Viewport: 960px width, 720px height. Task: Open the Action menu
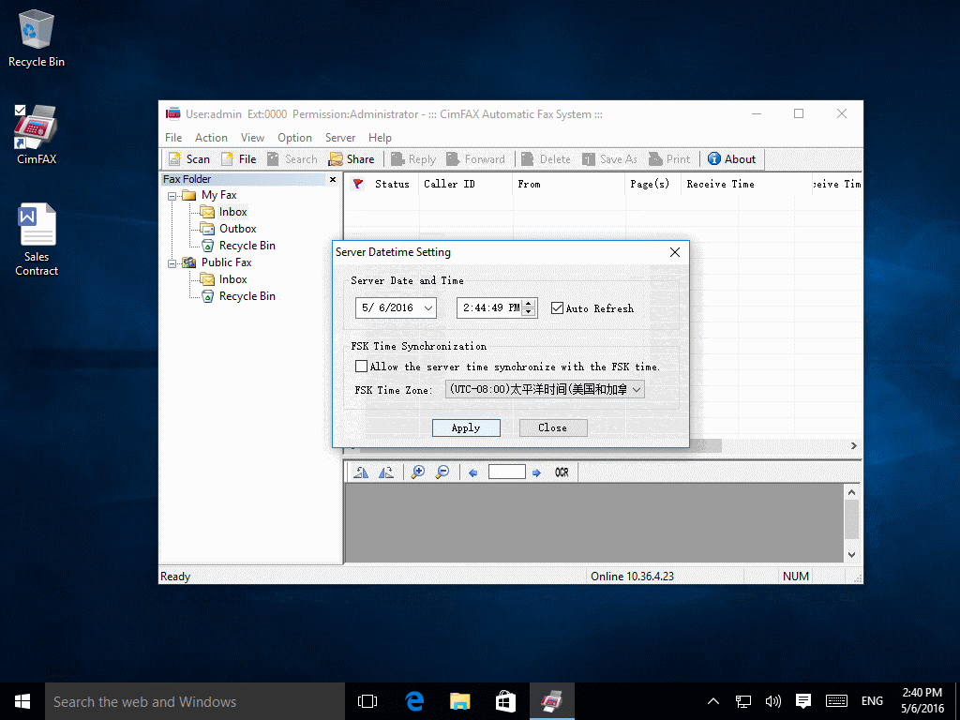(x=211, y=138)
